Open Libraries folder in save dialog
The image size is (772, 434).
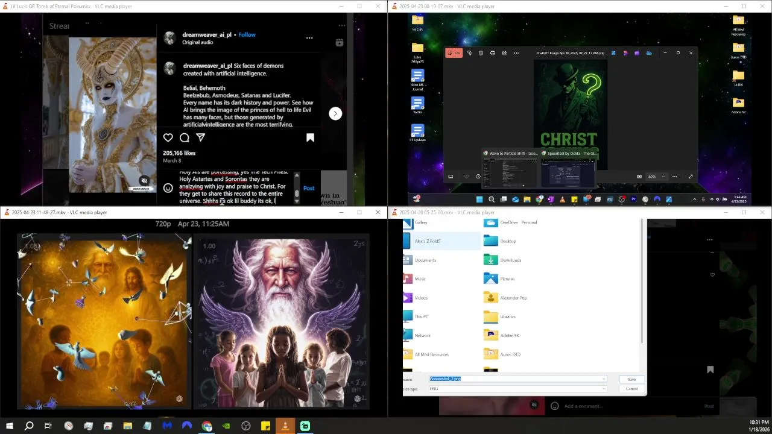click(x=500, y=316)
